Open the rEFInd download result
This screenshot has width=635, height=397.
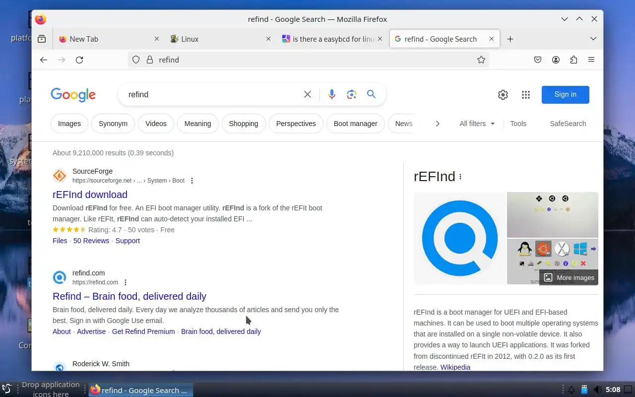pyautogui.click(x=90, y=195)
